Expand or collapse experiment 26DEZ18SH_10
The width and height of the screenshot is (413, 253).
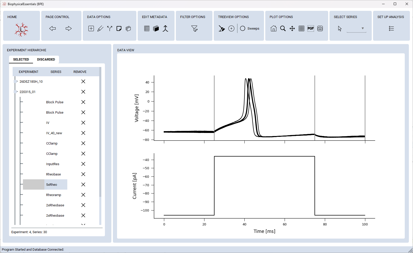(15, 81)
